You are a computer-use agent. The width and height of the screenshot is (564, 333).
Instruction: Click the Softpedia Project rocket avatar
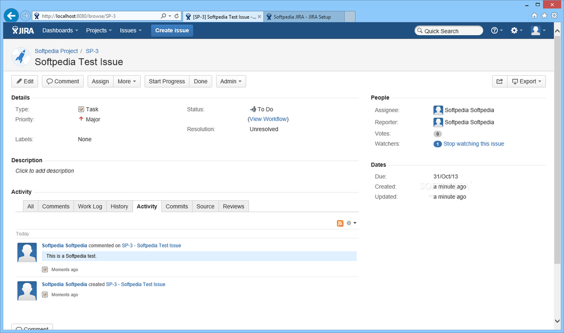(21, 56)
